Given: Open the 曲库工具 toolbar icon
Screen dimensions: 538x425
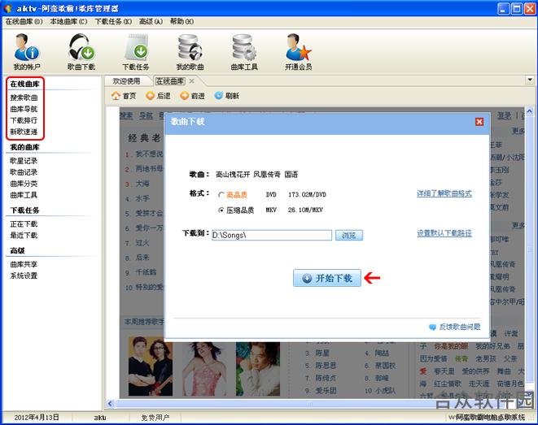Looking at the screenshot, I should 244,51.
